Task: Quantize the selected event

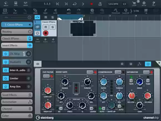Action: coord(126,11)
